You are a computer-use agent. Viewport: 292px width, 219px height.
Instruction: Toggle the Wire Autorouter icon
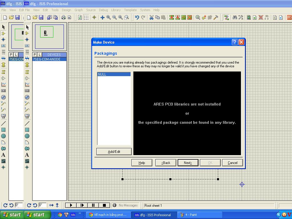coord(226,17)
